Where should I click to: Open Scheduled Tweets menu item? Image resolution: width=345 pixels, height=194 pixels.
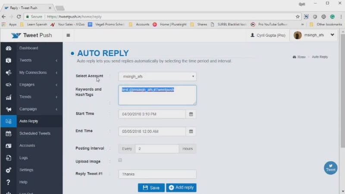pyautogui.click(x=35, y=133)
